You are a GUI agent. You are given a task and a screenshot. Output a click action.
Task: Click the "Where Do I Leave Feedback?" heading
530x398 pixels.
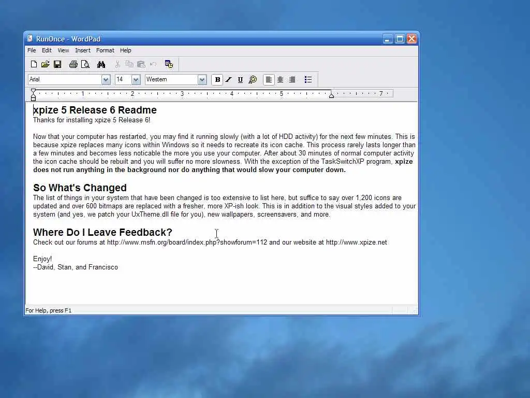103,232
